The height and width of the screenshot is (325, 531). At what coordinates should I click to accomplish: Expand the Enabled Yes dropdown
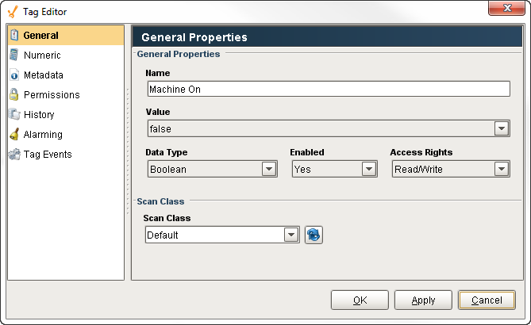tap(369, 169)
